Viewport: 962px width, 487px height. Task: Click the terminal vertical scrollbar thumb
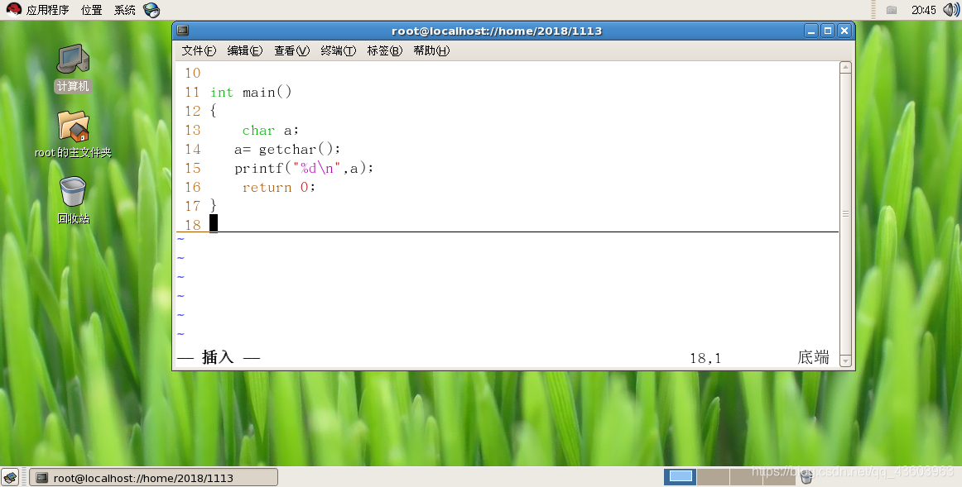tap(845, 214)
